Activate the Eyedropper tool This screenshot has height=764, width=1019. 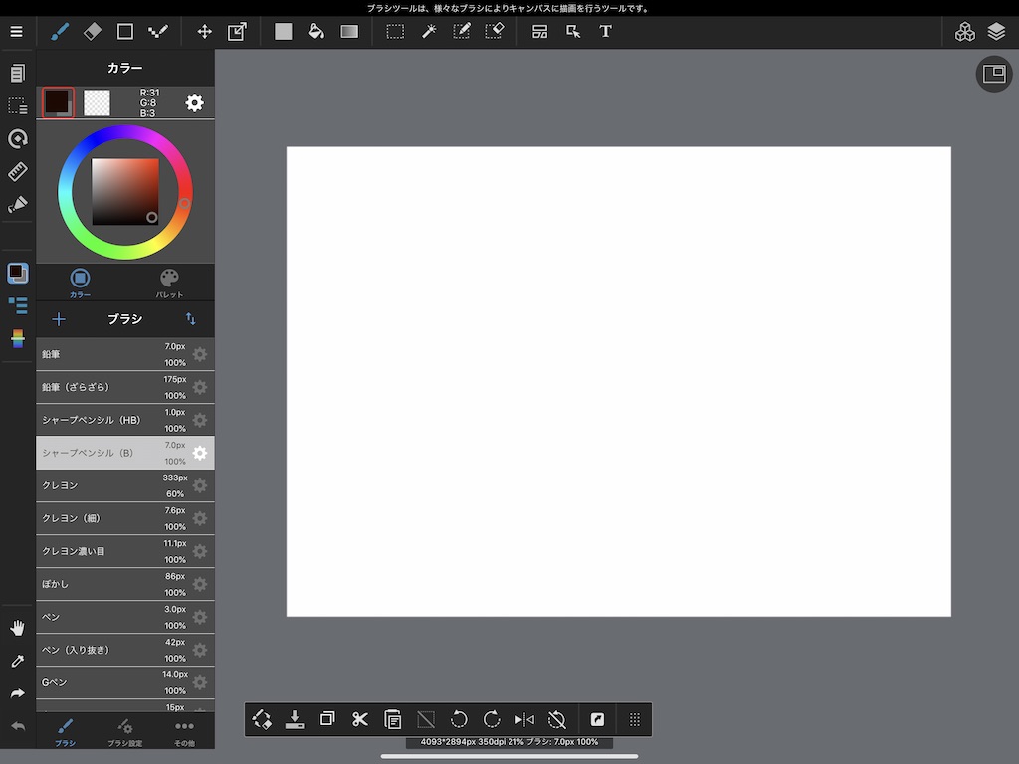(x=17, y=661)
